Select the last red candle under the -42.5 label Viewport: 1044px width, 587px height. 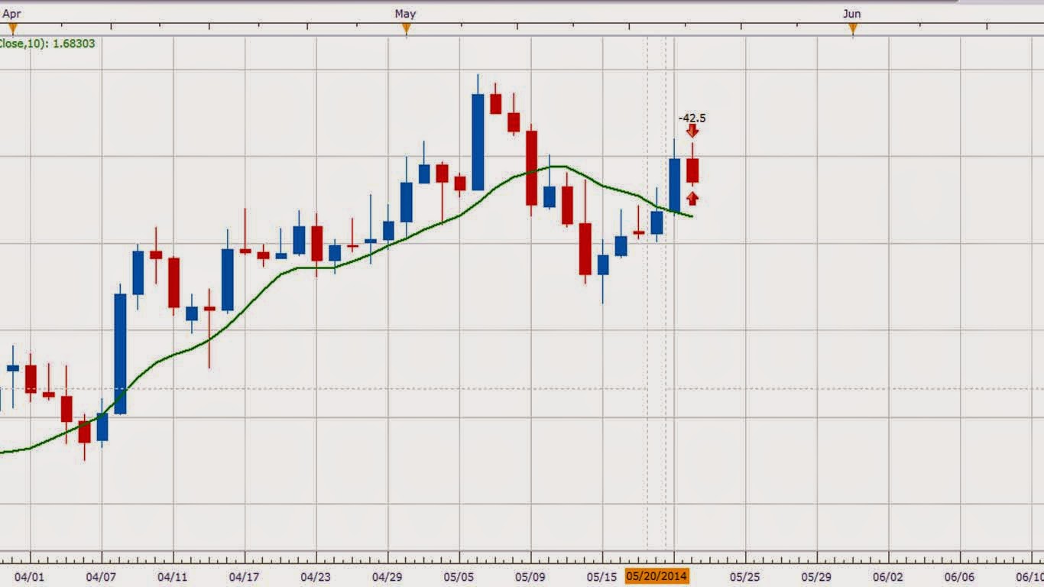pos(692,170)
